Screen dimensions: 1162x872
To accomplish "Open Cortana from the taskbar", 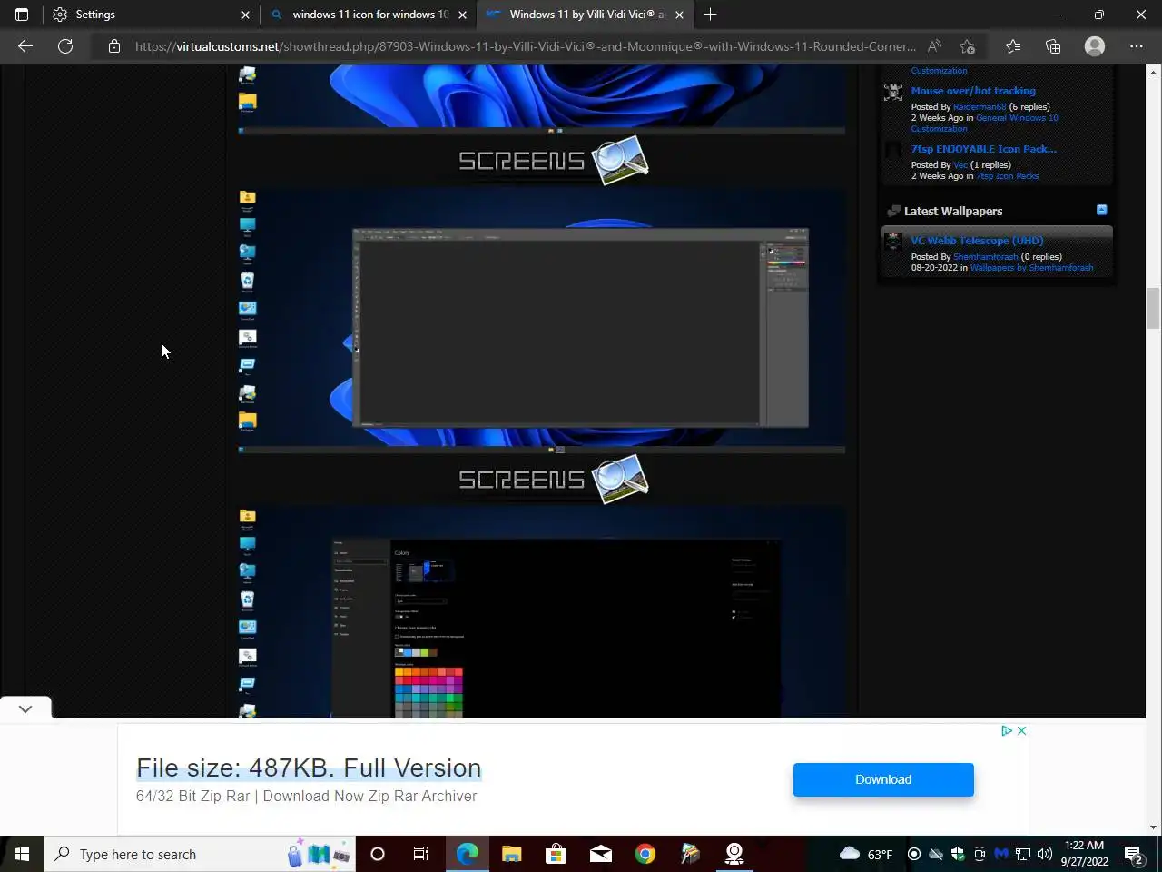I will coord(378,854).
